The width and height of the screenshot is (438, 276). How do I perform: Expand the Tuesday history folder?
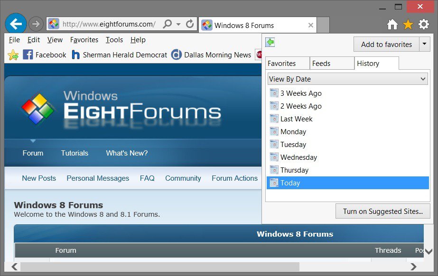click(347, 145)
